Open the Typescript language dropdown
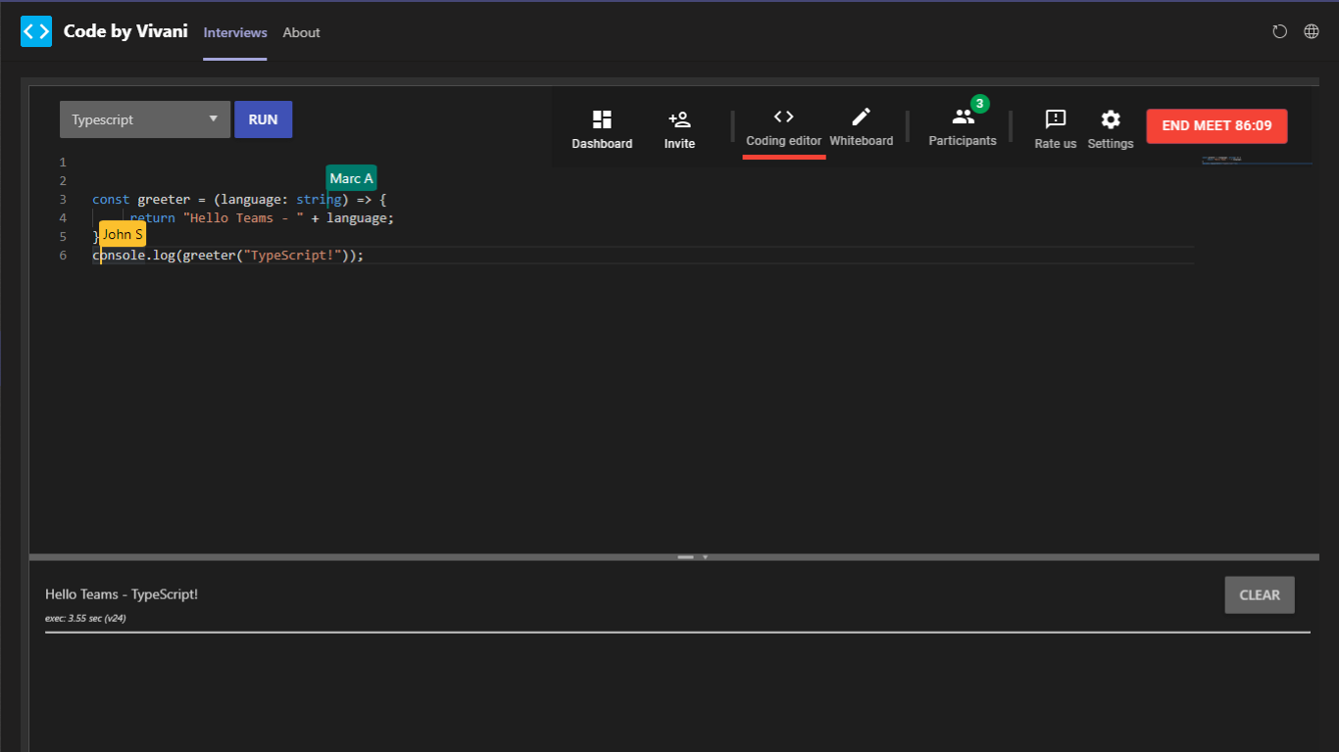This screenshot has width=1339, height=752. (x=145, y=119)
